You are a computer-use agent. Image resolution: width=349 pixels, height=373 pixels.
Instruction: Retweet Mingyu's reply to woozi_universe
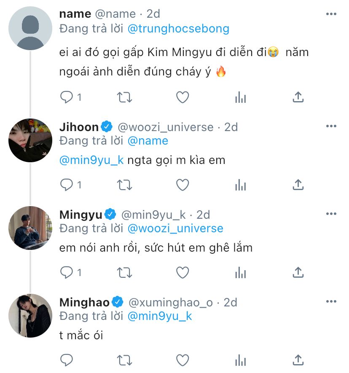tap(124, 272)
